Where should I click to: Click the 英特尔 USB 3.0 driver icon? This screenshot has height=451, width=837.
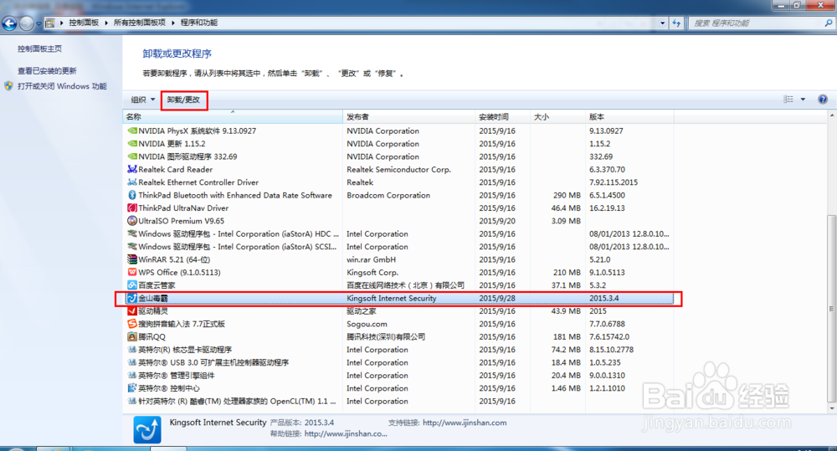[x=132, y=362]
